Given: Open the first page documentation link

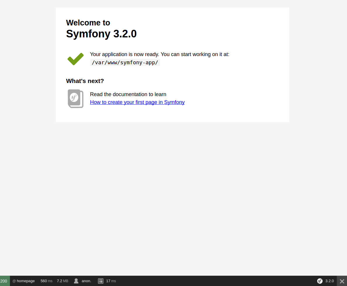Looking at the screenshot, I should [137, 102].
